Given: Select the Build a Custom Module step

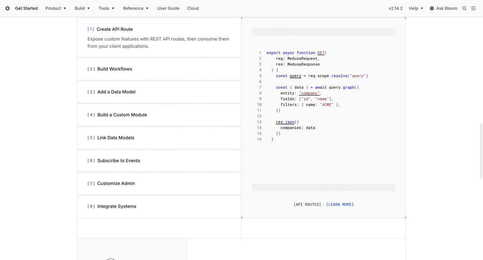Looking at the screenshot, I should pyautogui.click(x=159, y=115).
